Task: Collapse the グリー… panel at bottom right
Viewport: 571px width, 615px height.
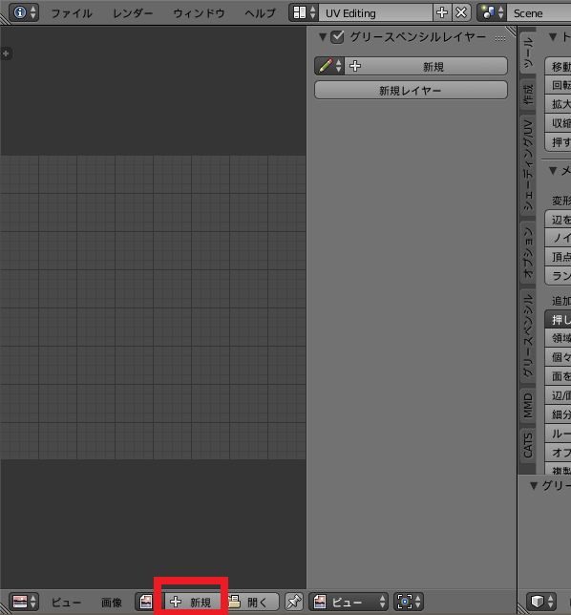Action: 534,485
